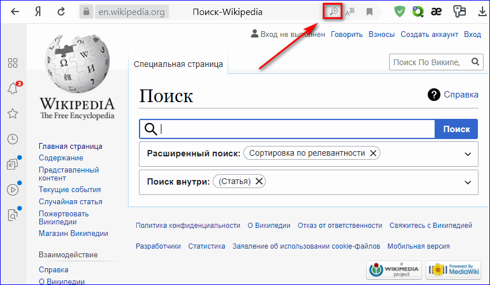
Task: Remove the (Статья) namespace filter
Action: 259,182
